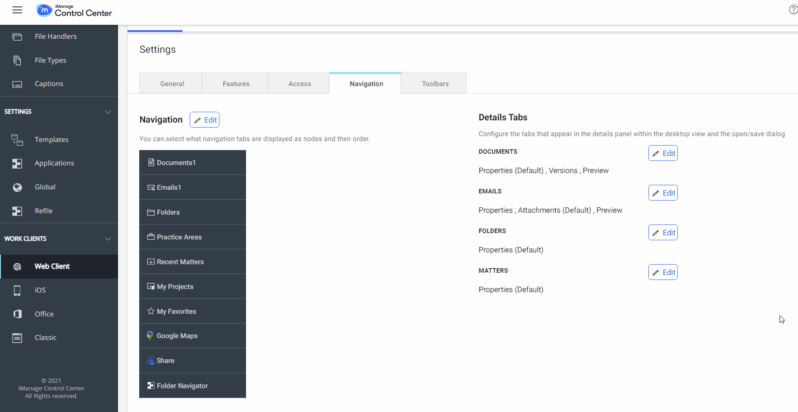Select Folder Navigator in the navigation list
Screen dimensions: 798x412
click(182, 385)
